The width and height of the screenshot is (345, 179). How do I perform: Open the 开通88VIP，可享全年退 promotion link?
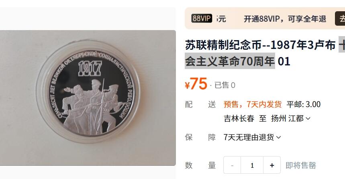[285, 19]
